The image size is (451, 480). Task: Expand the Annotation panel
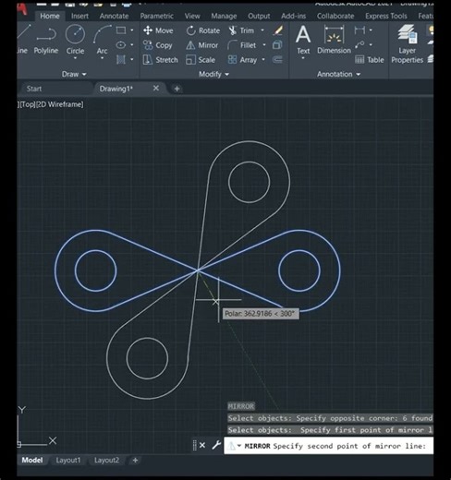[338, 74]
